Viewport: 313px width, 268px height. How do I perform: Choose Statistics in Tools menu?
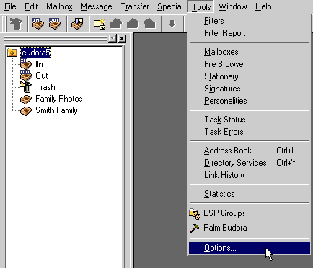(250, 194)
